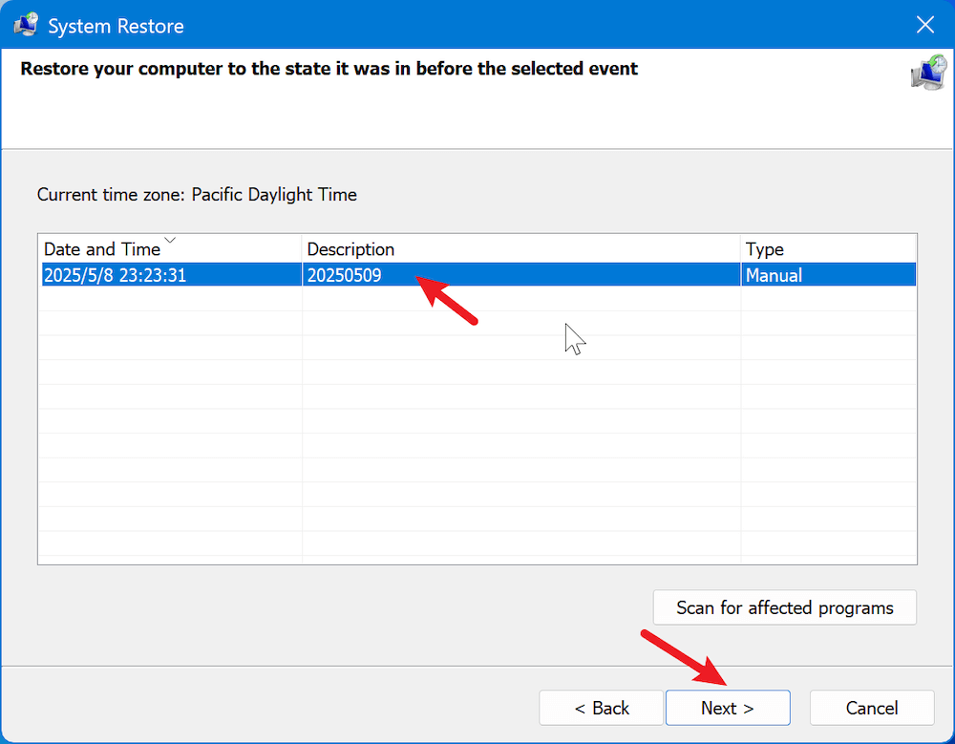Click the date cell showing 2025/5/8 23:23:31
955x744 pixels.
coord(115,275)
